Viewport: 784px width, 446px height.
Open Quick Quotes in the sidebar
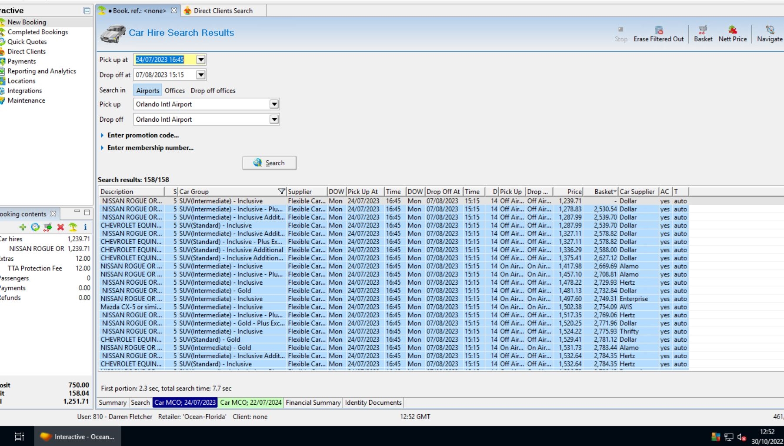point(27,42)
